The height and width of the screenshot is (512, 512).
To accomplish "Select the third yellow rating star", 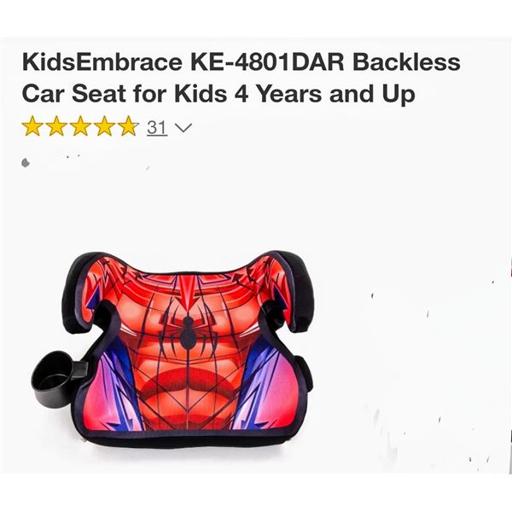I will click(80, 126).
